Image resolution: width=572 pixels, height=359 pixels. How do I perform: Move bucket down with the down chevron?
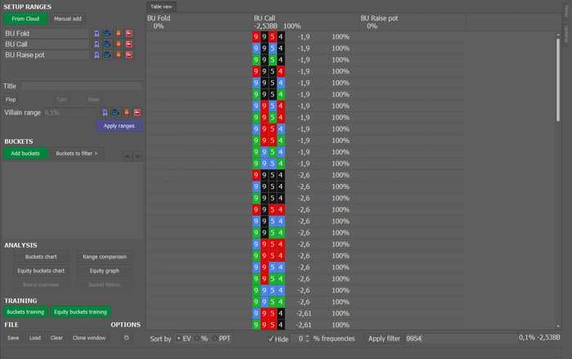(x=137, y=157)
